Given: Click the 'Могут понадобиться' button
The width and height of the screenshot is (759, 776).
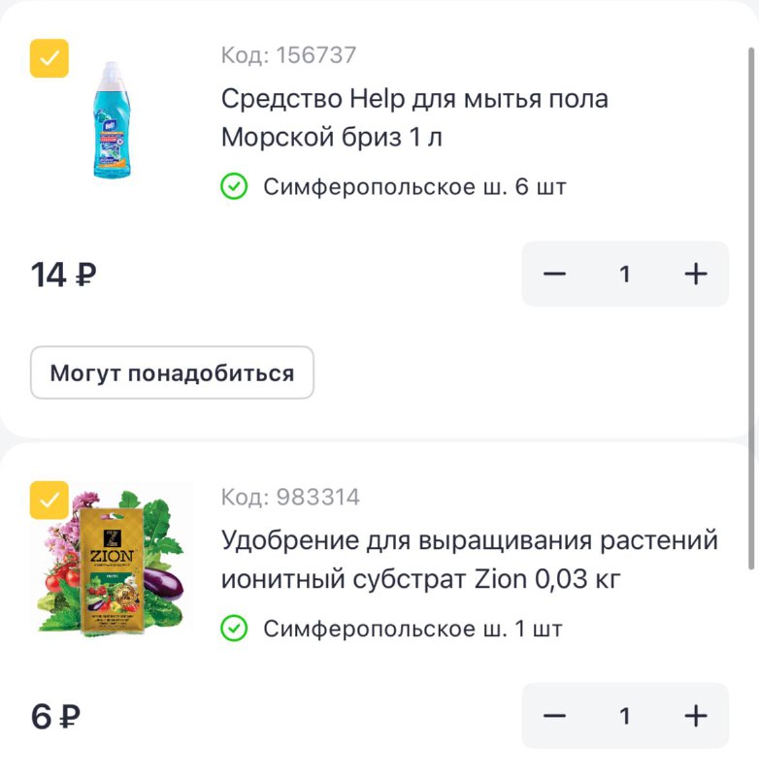Looking at the screenshot, I should click(172, 372).
